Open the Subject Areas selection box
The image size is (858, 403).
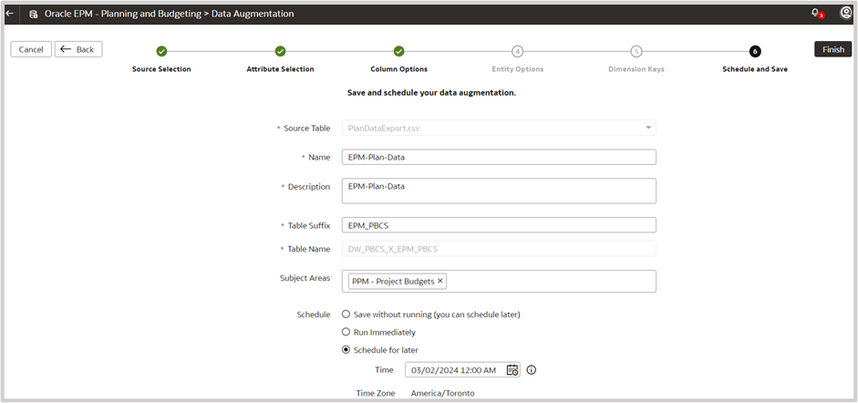547,281
